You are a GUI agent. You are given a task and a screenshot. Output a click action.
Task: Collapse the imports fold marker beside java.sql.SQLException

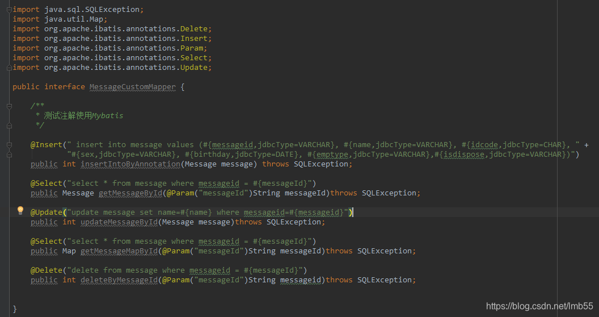click(9, 10)
